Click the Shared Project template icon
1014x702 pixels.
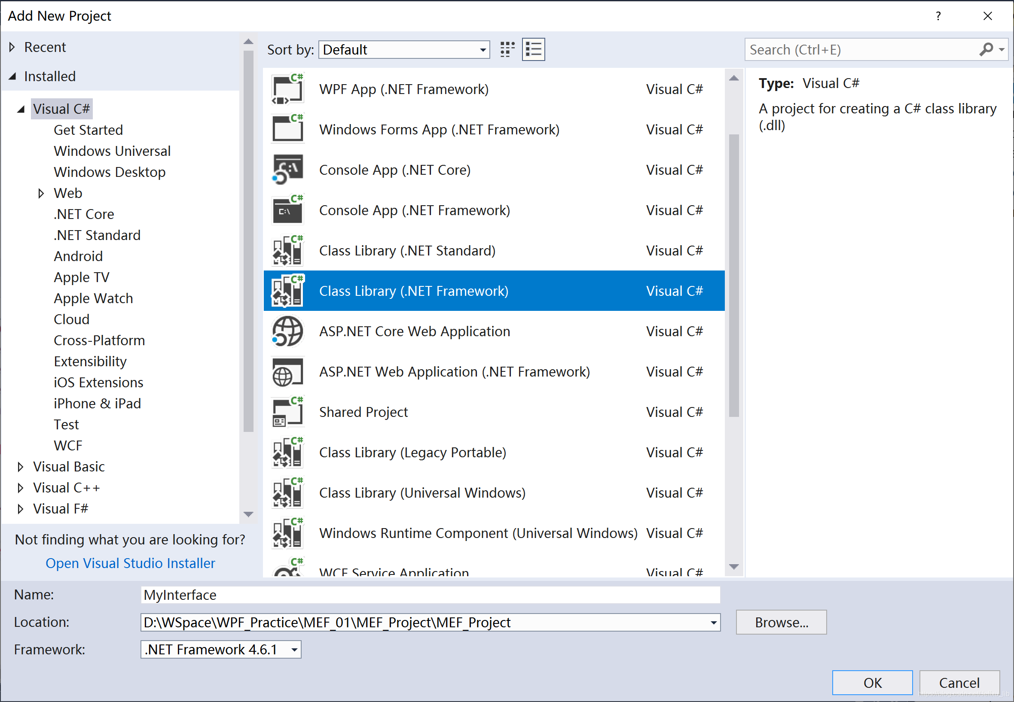point(287,412)
